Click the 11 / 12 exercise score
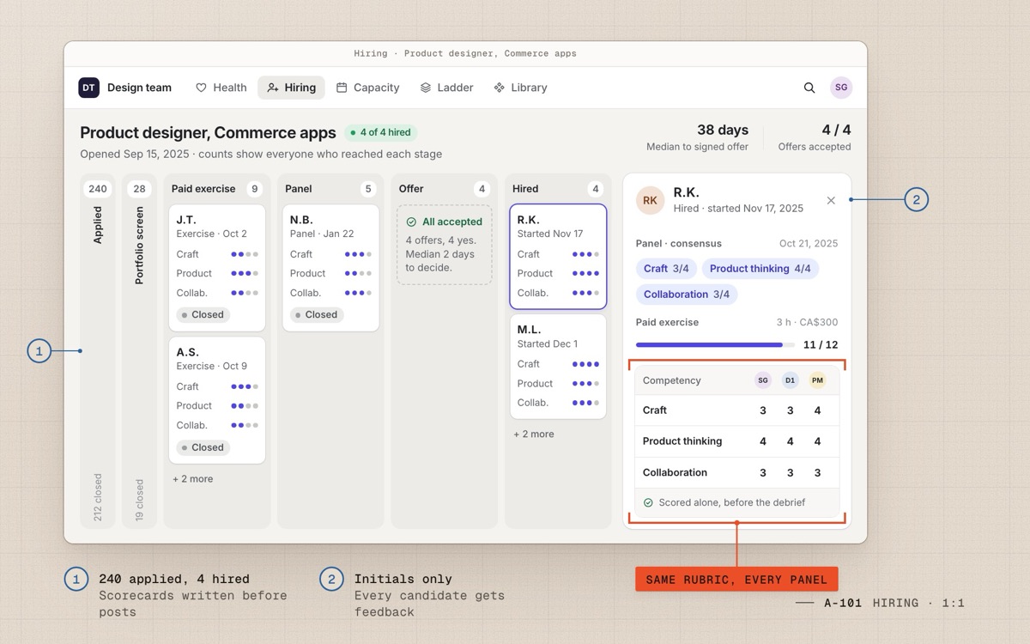Viewport: 1030px width, 644px height. pos(821,345)
